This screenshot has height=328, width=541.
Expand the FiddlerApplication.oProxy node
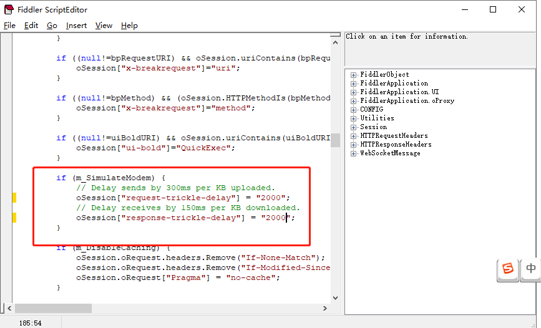[x=353, y=101]
